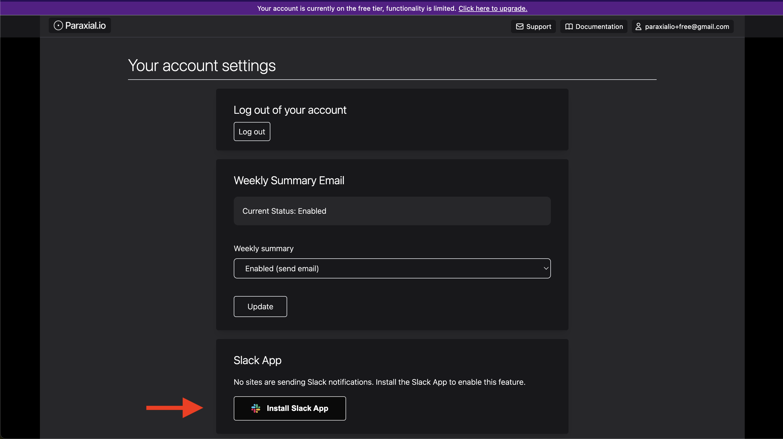Click the Weekly Summary Email heading
This screenshot has width=783, height=439.
coord(289,181)
